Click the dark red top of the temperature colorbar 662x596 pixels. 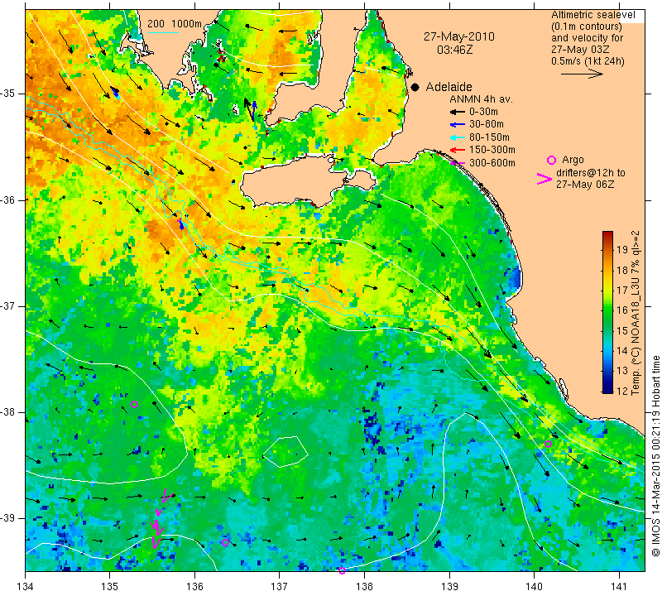(x=607, y=235)
